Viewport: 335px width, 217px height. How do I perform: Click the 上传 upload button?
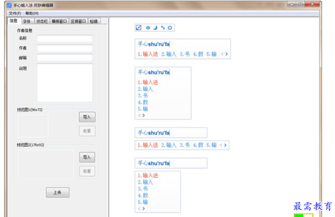point(57,192)
